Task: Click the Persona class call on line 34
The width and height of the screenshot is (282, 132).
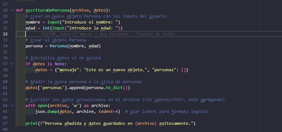Action: click(58, 46)
